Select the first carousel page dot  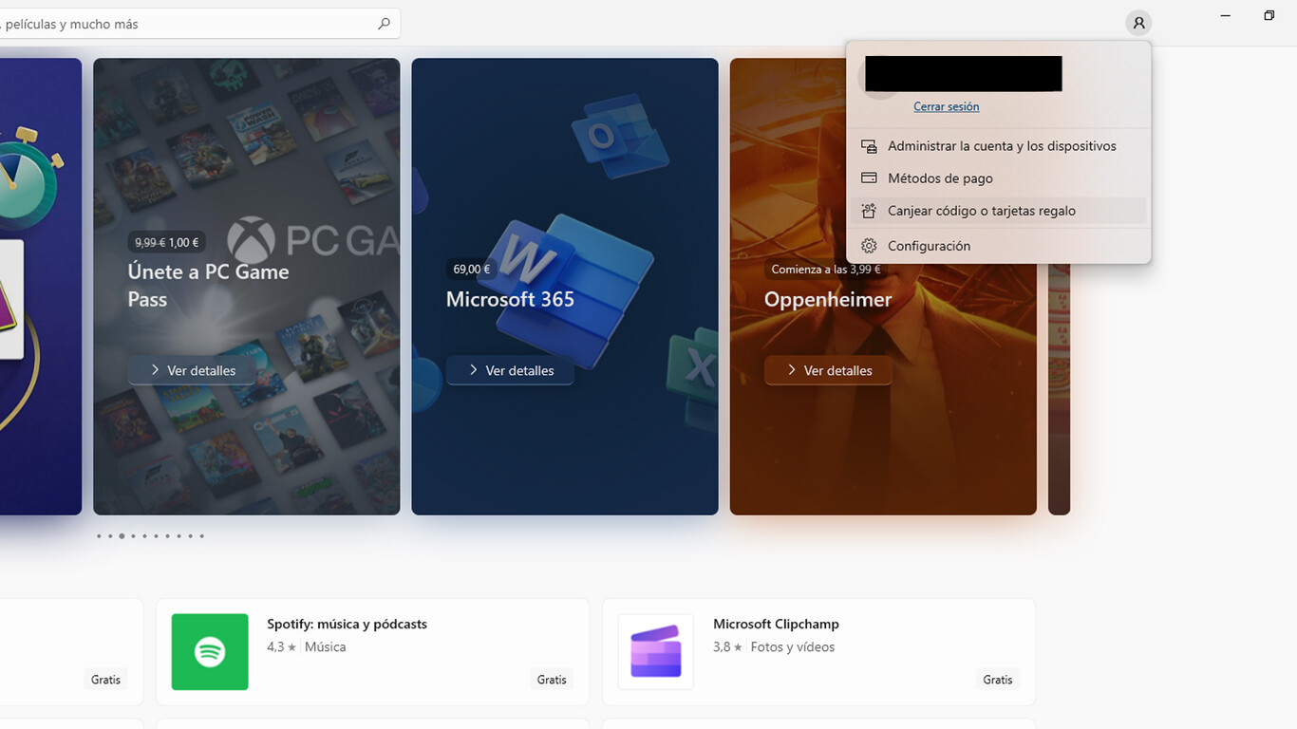coord(99,536)
